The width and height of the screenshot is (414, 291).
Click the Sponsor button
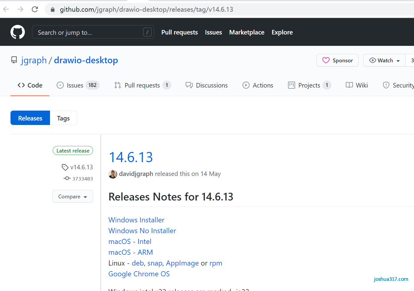click(337, 60)
